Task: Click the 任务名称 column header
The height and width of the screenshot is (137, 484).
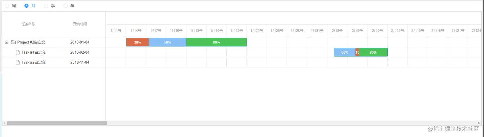Action: tap(28, 24)
